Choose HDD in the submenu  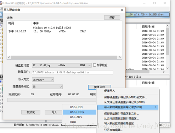79,122
